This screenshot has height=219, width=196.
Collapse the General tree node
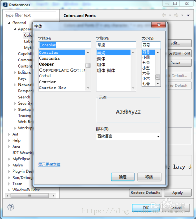point(9,23)
